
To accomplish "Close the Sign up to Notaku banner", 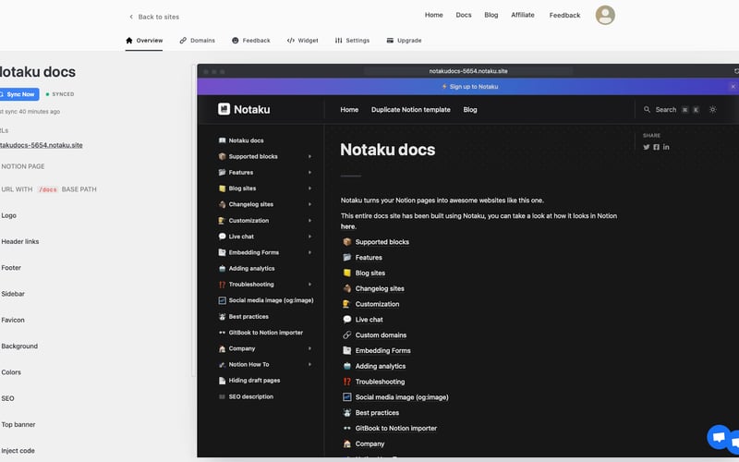I will click(733, 86).
